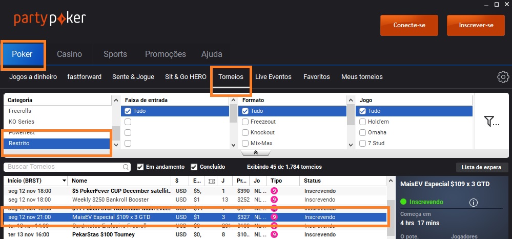The image size is (512, 239).
Task: Open the Sente & Jogue section
Action: pyautogui.click(x=133, y=77)
